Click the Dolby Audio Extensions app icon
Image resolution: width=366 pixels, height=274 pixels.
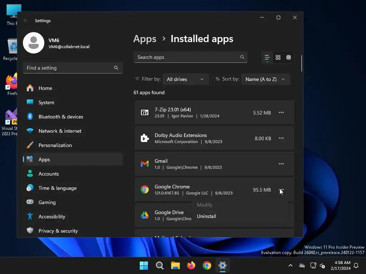click(x=145, y=138)
